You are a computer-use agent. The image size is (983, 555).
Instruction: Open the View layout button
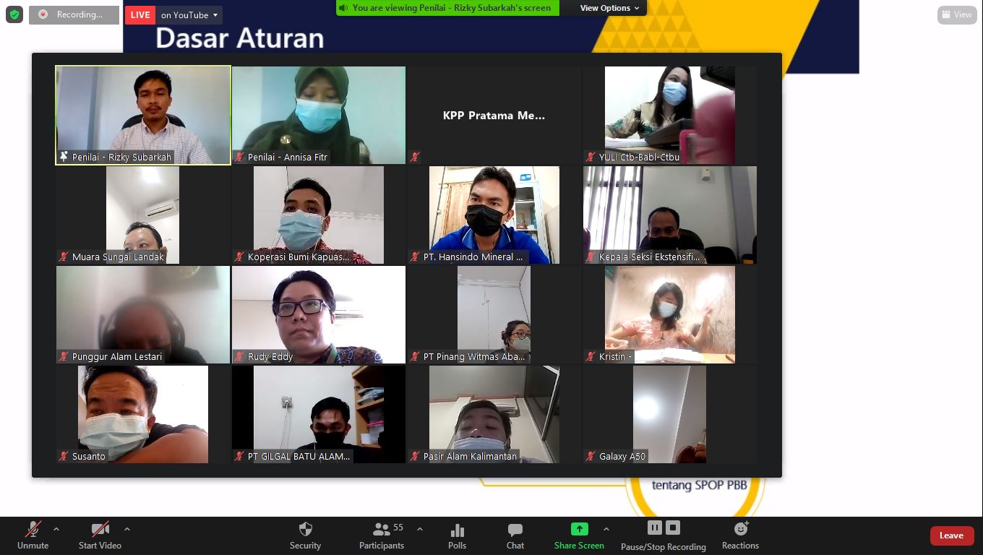click(957, 14)
